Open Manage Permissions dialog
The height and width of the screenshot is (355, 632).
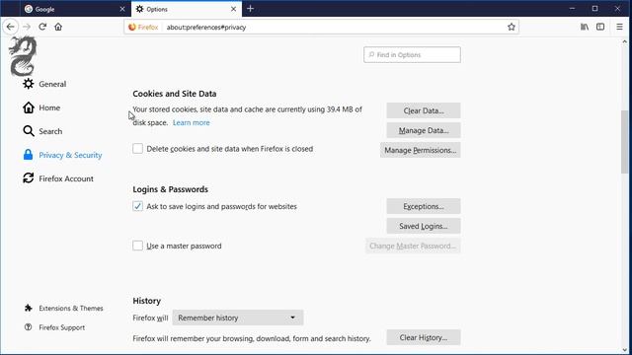[420, 150]
